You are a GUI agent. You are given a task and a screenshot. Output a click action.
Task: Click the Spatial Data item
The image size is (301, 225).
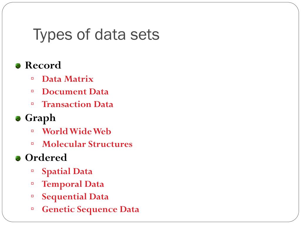[x=67, y=172]
